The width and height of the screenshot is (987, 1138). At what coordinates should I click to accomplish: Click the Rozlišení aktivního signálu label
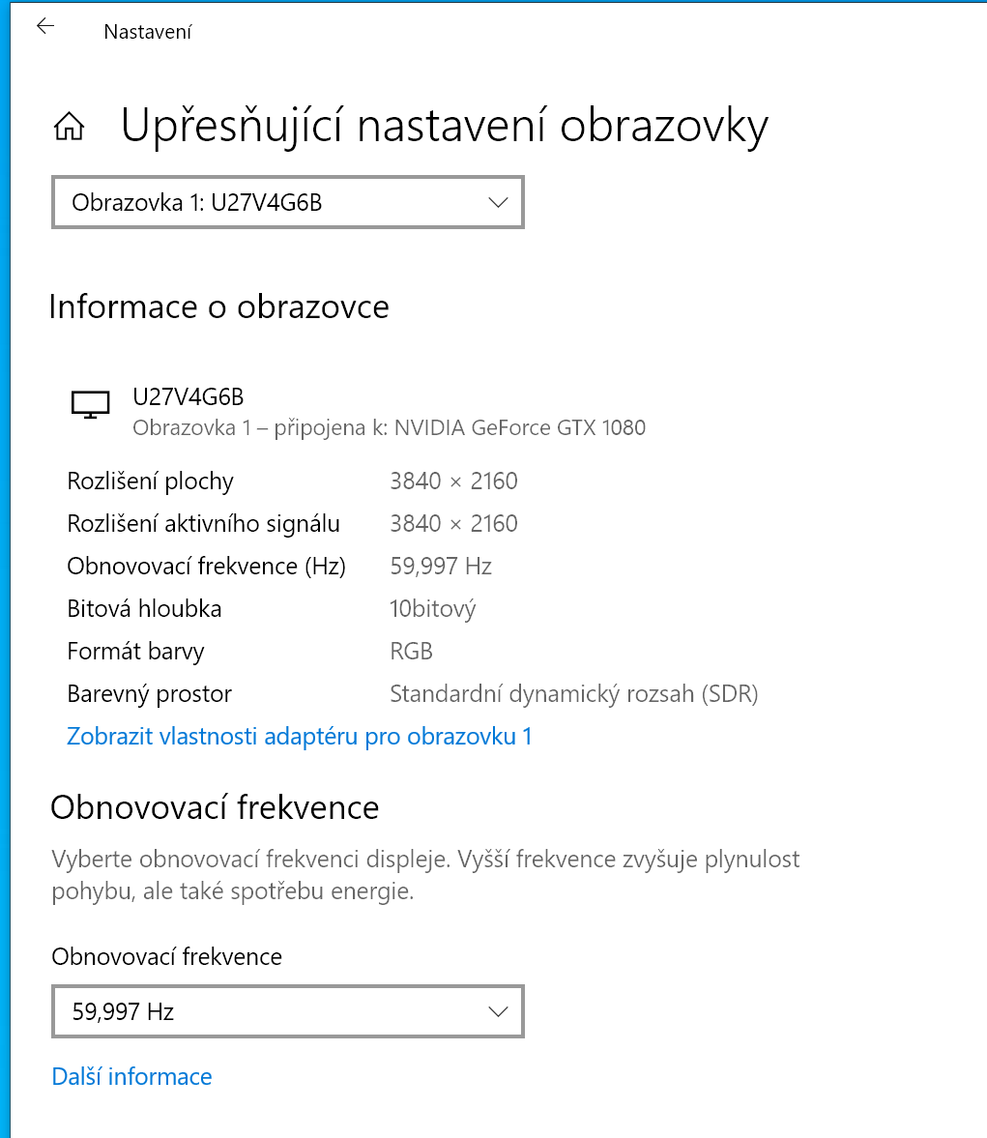coord(203,524)
